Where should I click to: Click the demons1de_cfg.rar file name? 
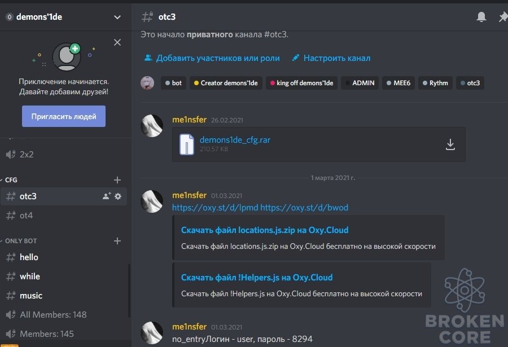(x=235, y=139)
